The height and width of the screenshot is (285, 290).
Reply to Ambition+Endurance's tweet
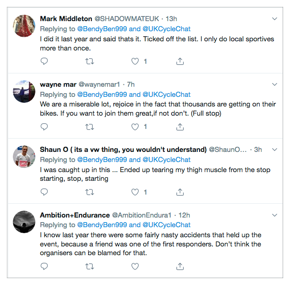[x=44, y=266]
